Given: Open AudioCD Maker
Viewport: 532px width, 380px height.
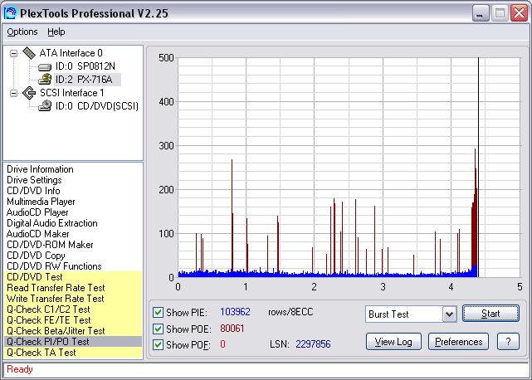Looking at the screenshot, I should tap(37, 234).
